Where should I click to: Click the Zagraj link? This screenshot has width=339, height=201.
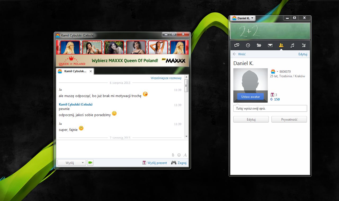(x=182, y=163)
